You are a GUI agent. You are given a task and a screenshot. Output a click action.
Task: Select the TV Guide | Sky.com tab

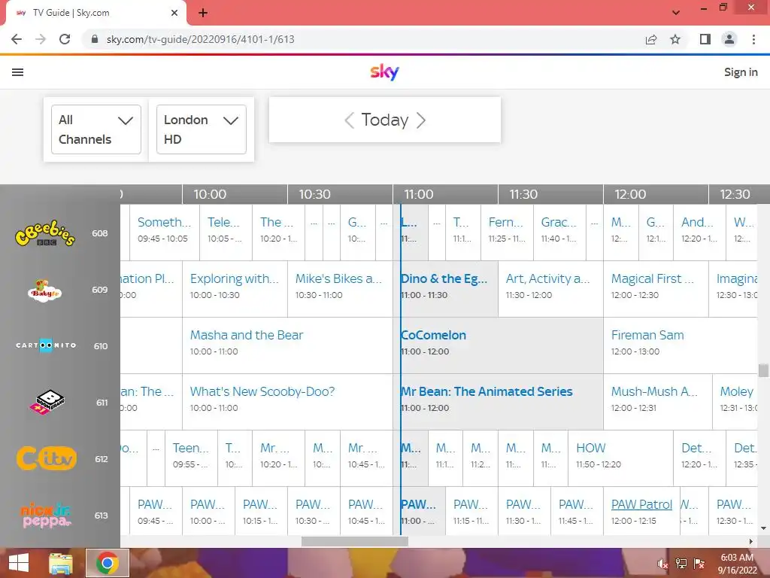coord(95,13)
